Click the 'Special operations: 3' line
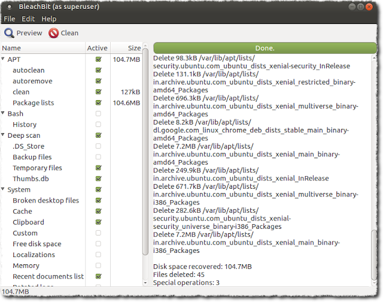383x302 pixels. click(x=186, y=282)
